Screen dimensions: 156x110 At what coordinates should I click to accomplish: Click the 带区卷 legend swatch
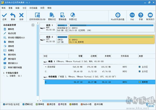[x=59, y=104]
